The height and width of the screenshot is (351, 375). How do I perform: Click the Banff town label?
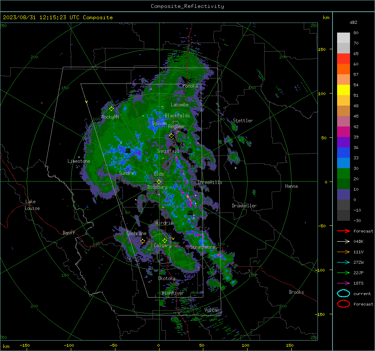pyautogui.click(x=69, y=232)
